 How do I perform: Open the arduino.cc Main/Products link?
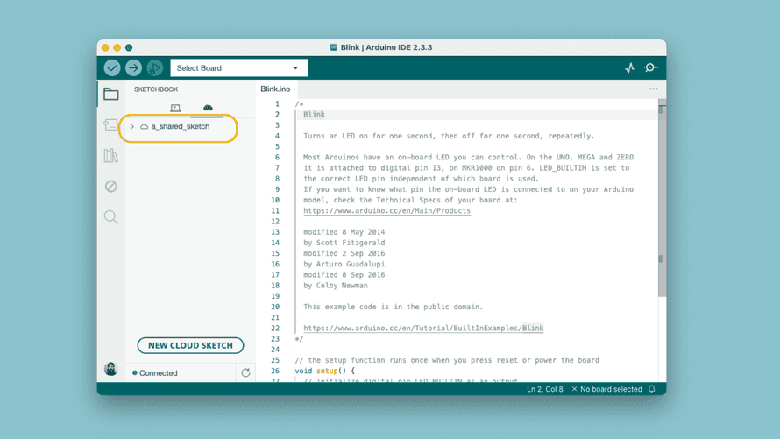click(x=386, y=211)
